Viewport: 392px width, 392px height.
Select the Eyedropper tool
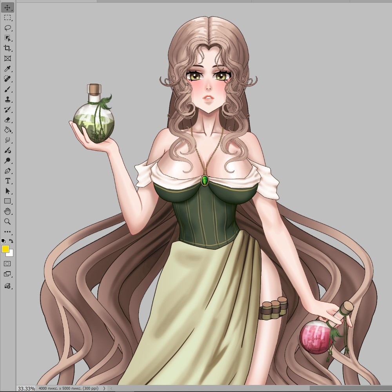7,69
